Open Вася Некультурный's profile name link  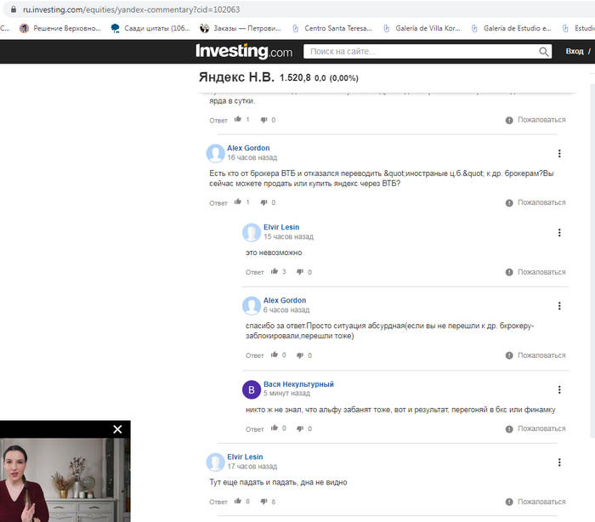coord(298,384)
